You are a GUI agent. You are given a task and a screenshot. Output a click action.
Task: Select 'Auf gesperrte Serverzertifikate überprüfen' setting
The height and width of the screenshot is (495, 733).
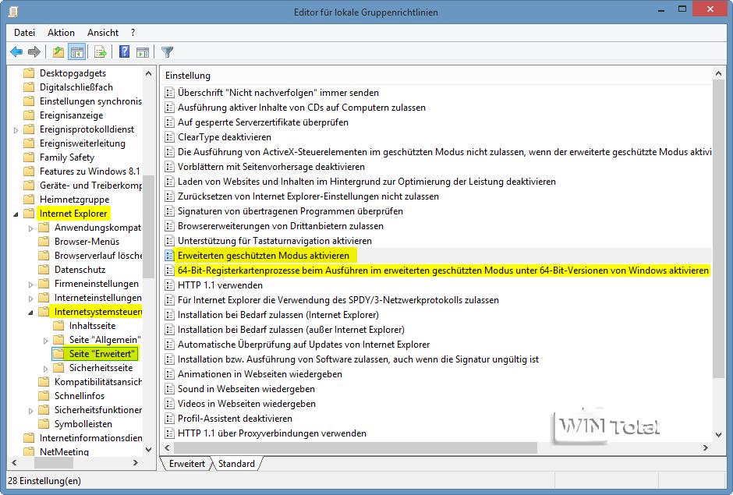263,122
